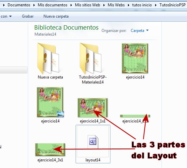The height and width of the screenshot is (168, 187).
Task: Select the layout14 document file icon
Action: pos(93,142)
